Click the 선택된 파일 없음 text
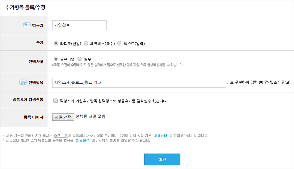 [90, 116]
